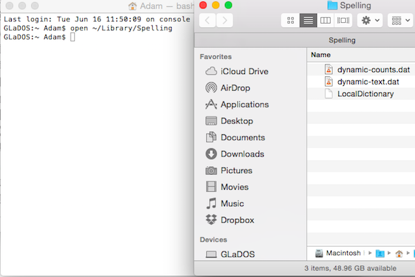
Task: Open Music folder in sidebar
Action: point(224,204)
